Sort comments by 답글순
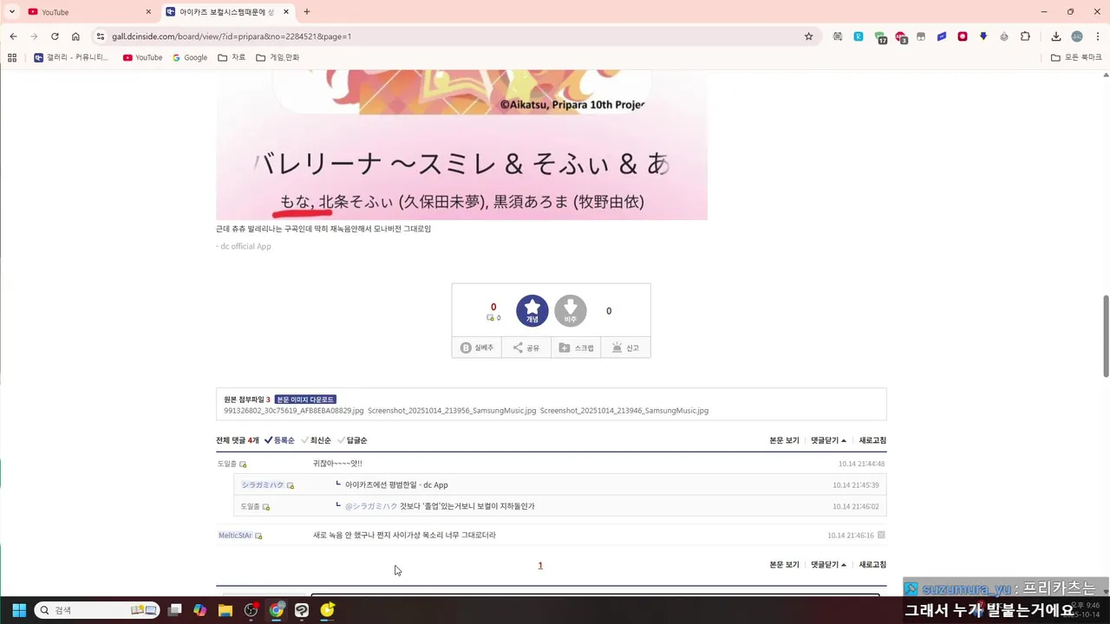Image resolution: width=1110 pixels, height=624 pixels. (x=352, y=440)
